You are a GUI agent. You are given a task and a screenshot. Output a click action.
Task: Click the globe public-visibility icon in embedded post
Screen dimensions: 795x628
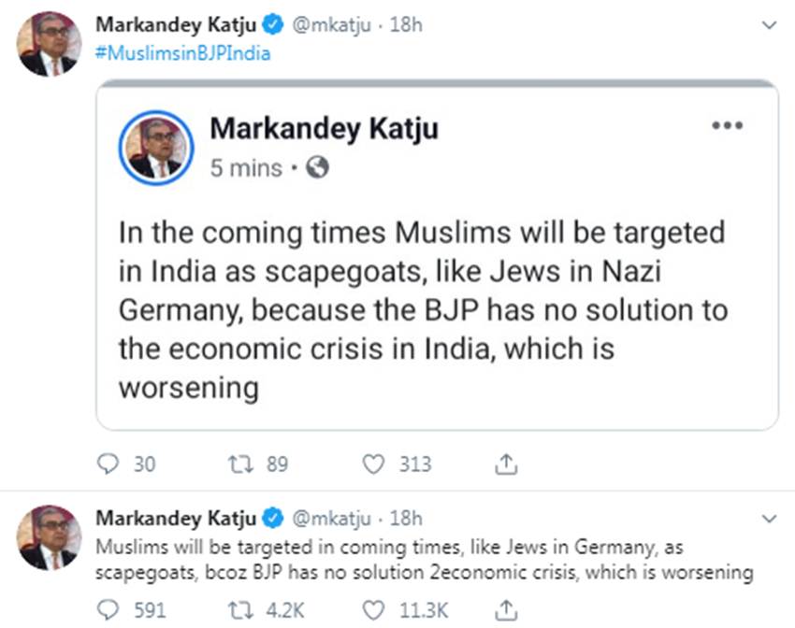pyautogui.click(x=318, y=168)
